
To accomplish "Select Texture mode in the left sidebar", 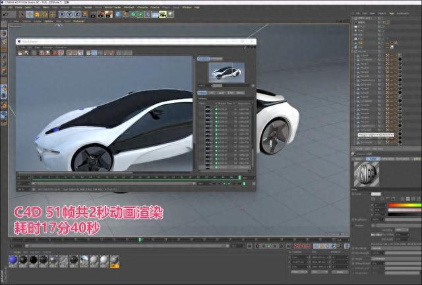I will [4, 41].
